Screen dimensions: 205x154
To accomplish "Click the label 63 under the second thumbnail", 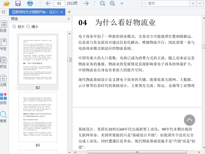I will 38,145.
